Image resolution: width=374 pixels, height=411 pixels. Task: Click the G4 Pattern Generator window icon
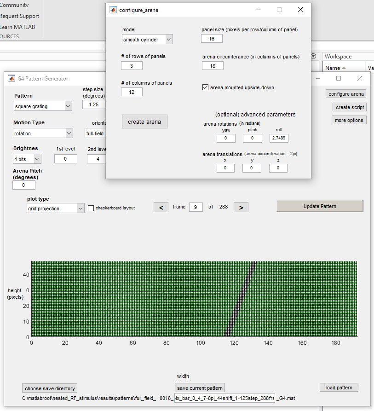(x=11, y=79)
